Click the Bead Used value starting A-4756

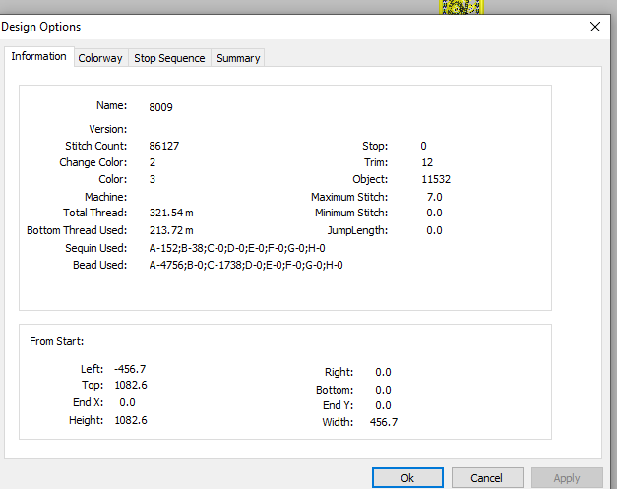[246, 265]
